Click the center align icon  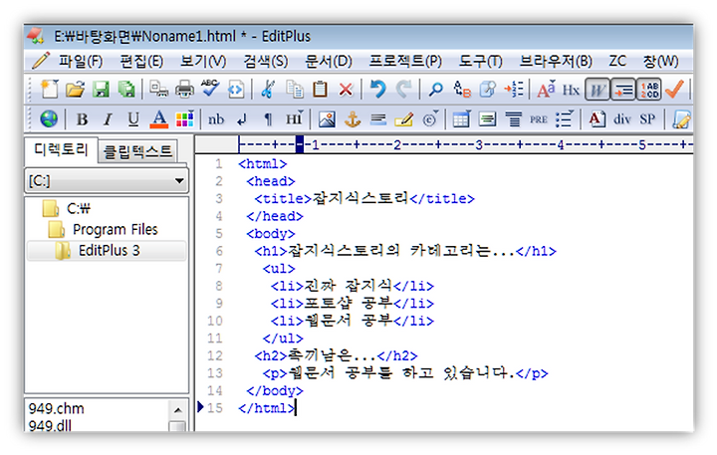(514, 119)
